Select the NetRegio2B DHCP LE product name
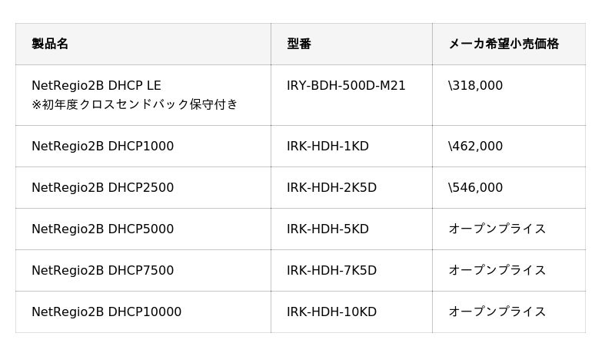Image resolution: width=615 pixels, height=356 pixels. pyautogui.click(x=96, y=86)
